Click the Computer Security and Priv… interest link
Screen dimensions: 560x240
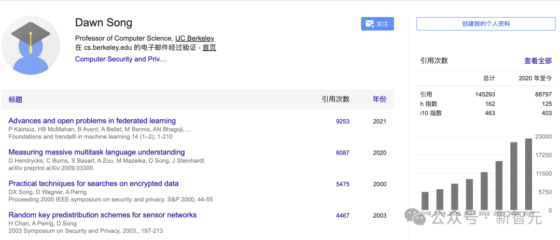click(121, 59)
